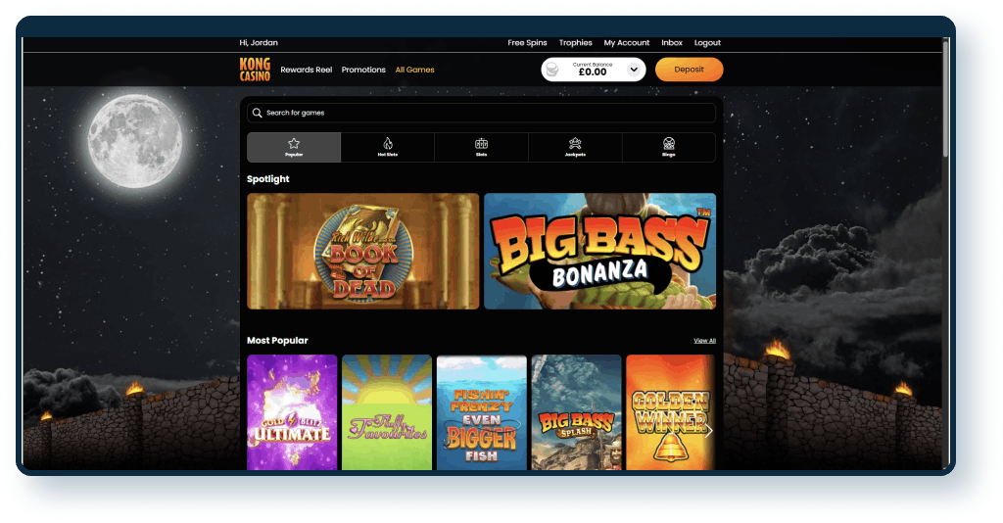Click the 'Hi, Jordan' greeting text
The image size is (1003, 523).
[x=259, y=43]
